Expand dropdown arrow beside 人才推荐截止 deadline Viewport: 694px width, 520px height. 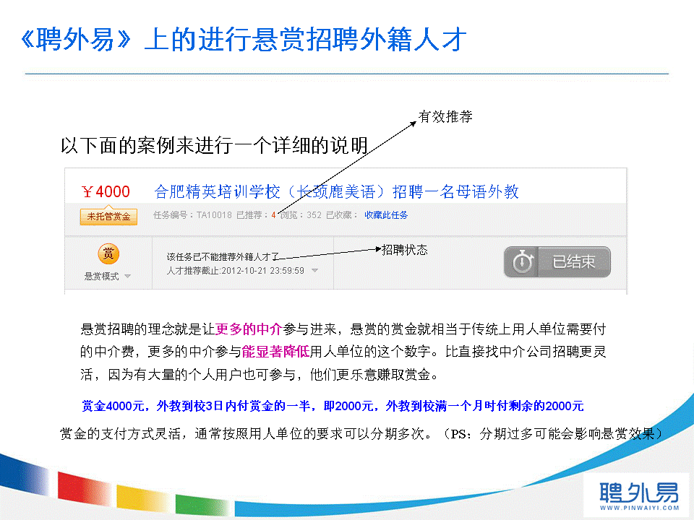coord(314,271)
